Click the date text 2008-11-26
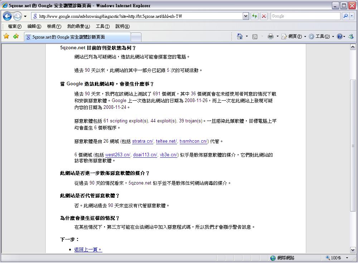The width and height of the screenshot is (358, 263). pyautogui.click(x=196, y=101)
